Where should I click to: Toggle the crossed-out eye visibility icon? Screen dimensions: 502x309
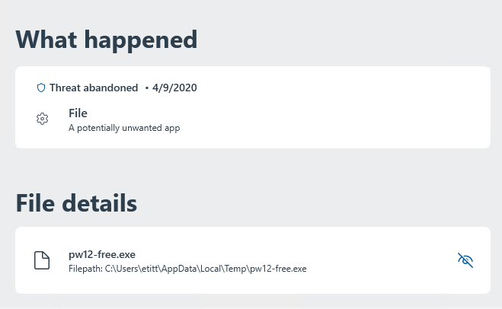465,260
